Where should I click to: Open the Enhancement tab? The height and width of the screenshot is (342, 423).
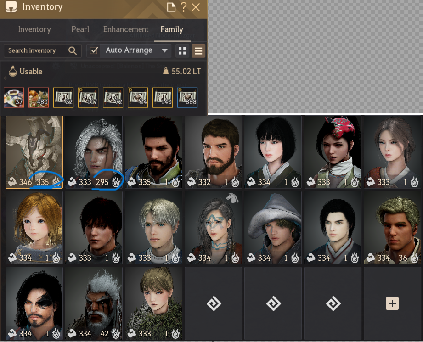126,29
